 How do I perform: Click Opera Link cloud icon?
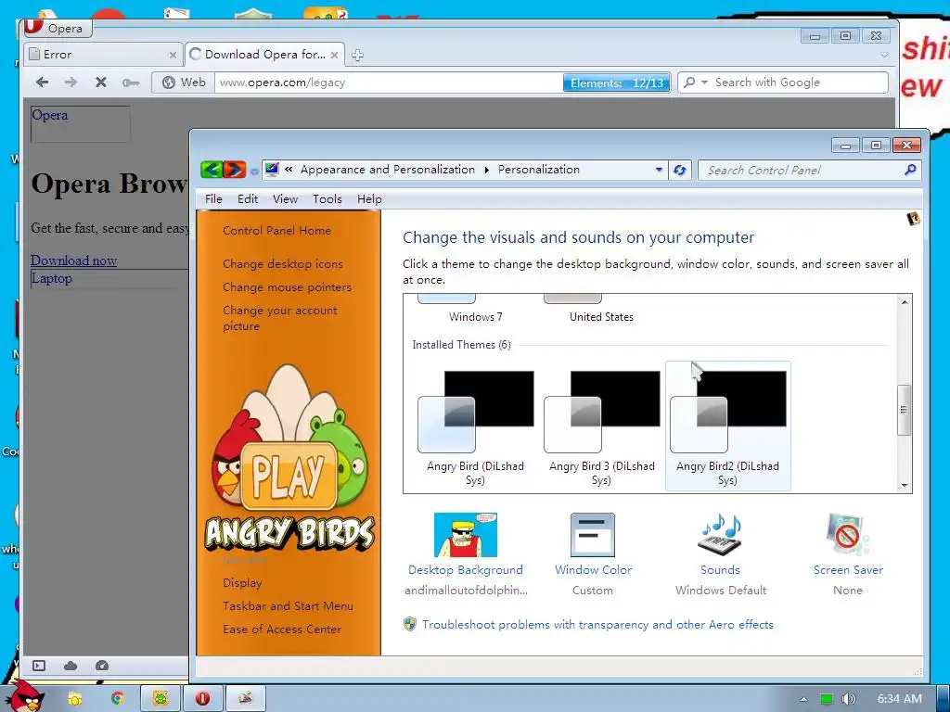point(71,666)
